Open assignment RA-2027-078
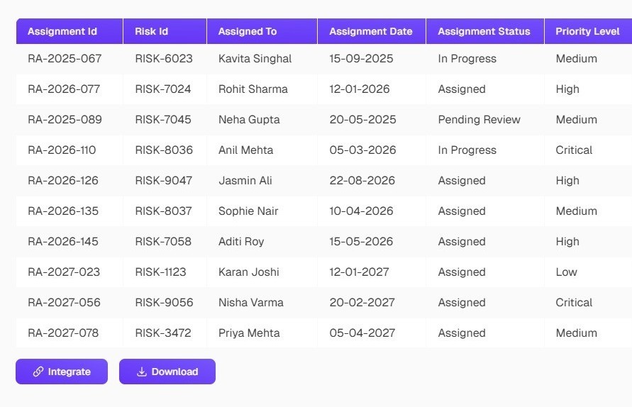This screenshot has height=407, width=632. [63, 333]
